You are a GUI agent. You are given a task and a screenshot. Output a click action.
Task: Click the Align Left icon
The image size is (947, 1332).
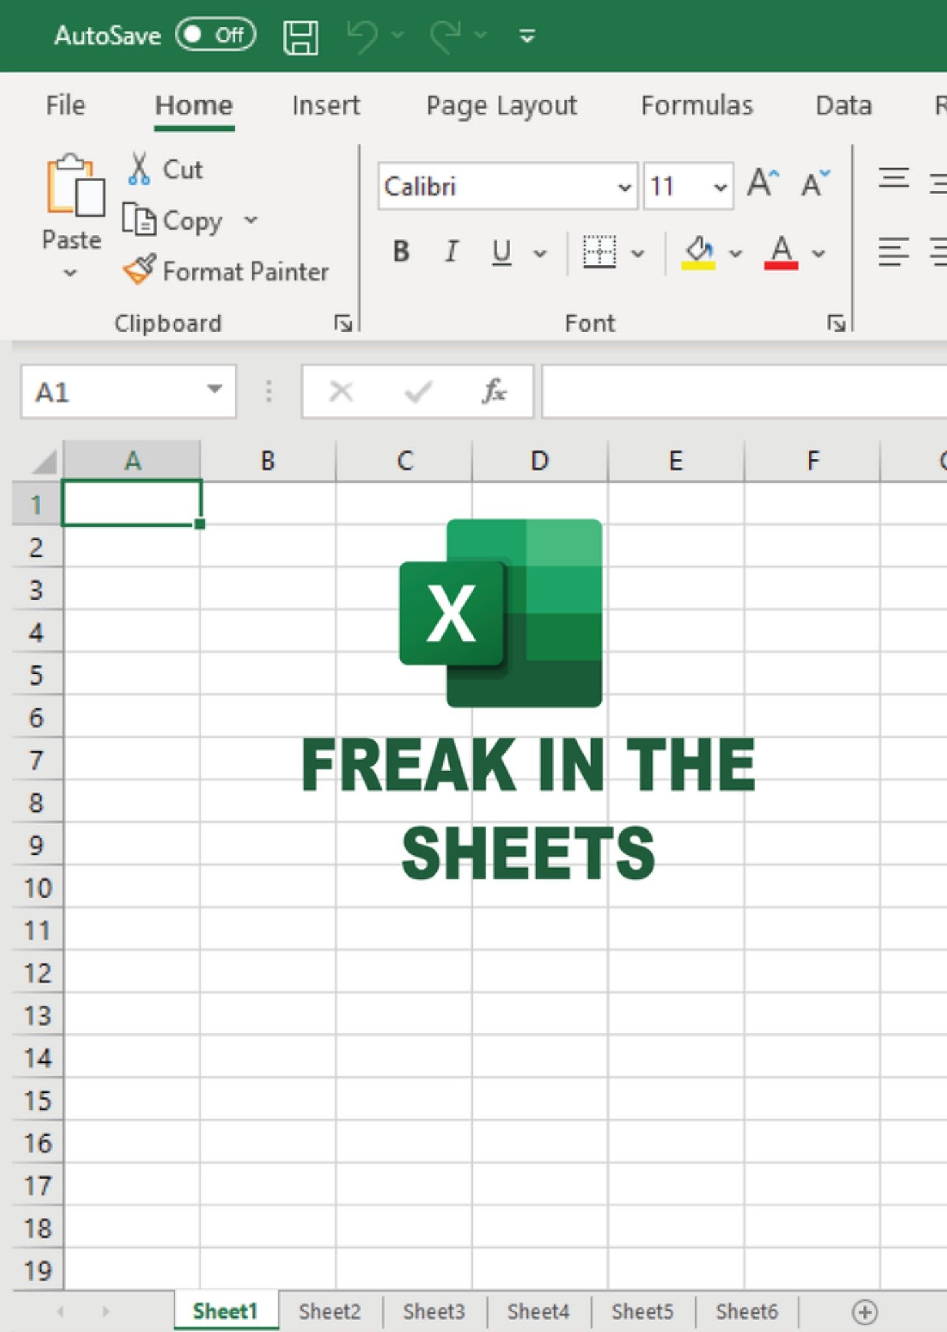click(x=894, y=252)
